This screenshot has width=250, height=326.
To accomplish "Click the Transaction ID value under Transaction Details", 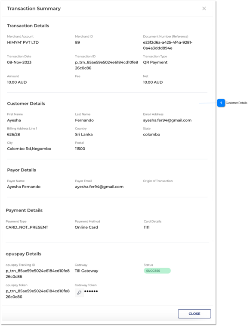I will click(x=106, y=65).
